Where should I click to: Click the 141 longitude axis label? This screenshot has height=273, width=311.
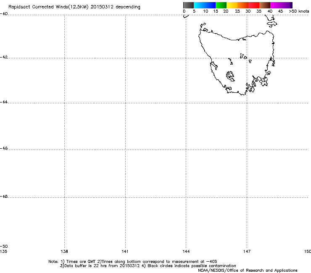[125, 252]
